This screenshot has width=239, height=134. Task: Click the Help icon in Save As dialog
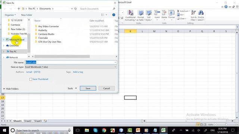coord(114,15)
